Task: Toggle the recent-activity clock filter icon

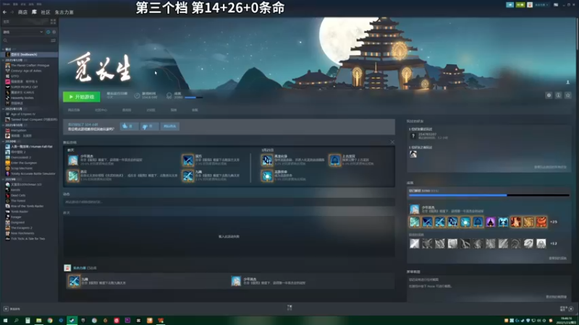Action: 48,32
